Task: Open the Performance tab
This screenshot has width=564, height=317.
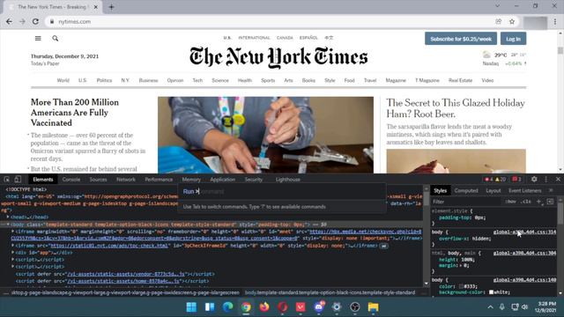Action: 159,180
